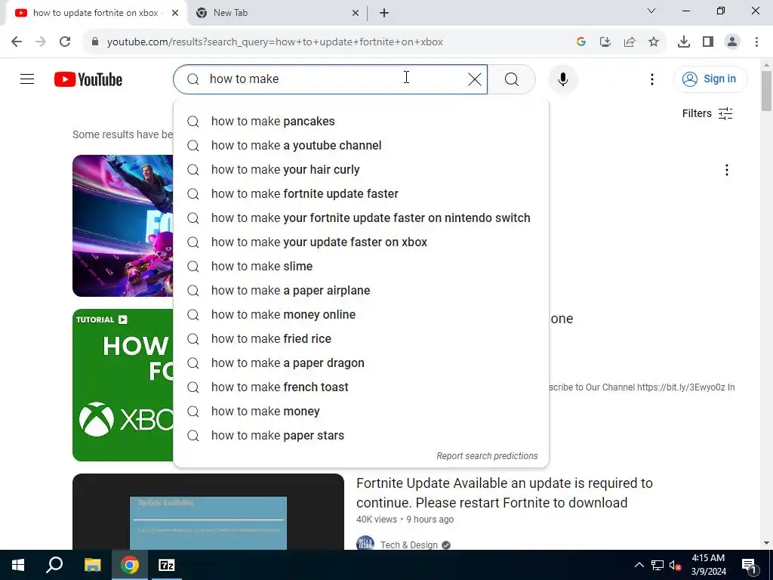Open the Fortnite artwork video thumbnail

tap(123, 226)
